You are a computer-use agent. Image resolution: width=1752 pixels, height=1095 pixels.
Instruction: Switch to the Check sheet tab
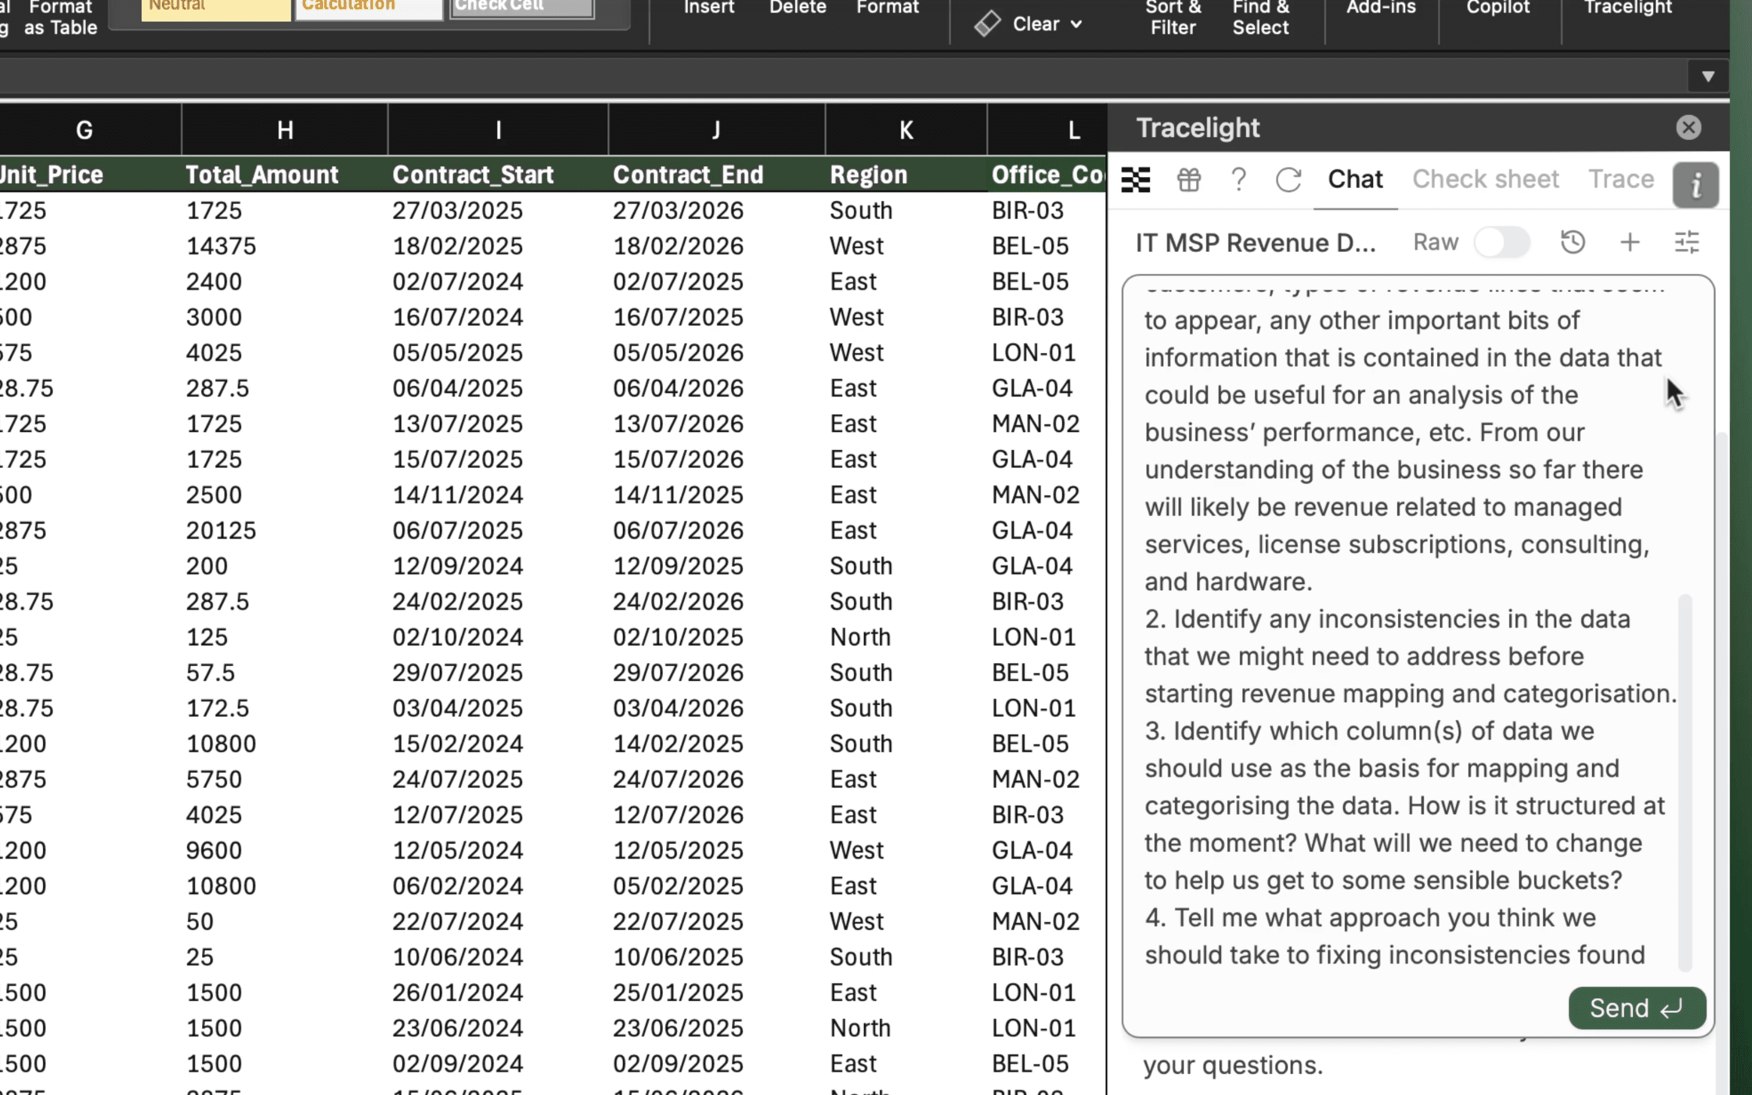1485,179
